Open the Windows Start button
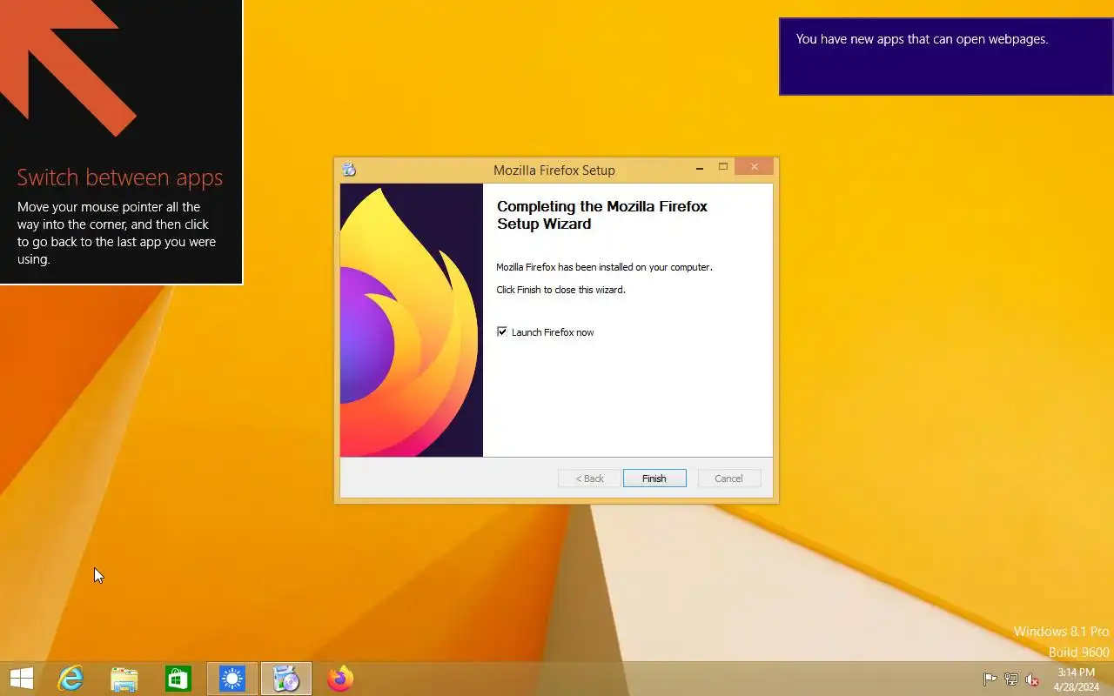 coord(21,679)
